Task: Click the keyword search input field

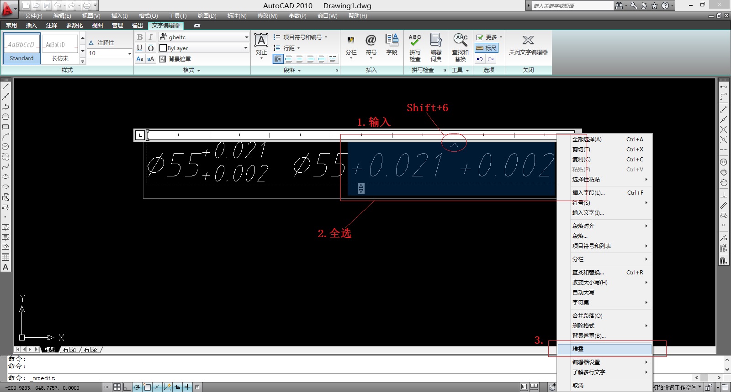Action: point(572,6)
